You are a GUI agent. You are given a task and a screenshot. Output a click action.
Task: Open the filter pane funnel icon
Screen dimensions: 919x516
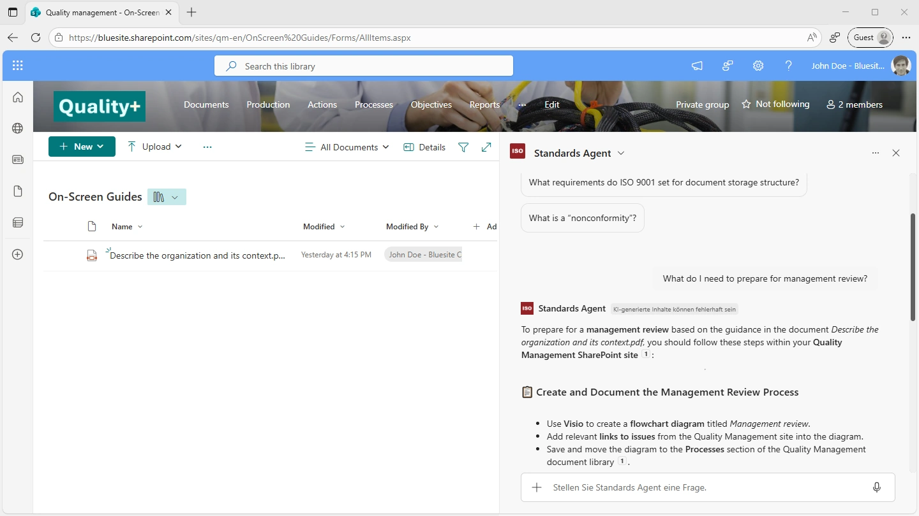(x=463, y=147)
